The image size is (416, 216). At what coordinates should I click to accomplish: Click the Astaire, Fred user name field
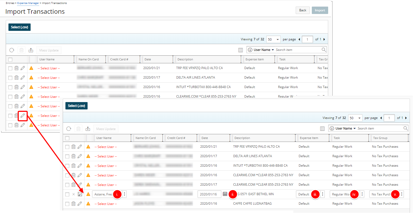click(107, 194)
